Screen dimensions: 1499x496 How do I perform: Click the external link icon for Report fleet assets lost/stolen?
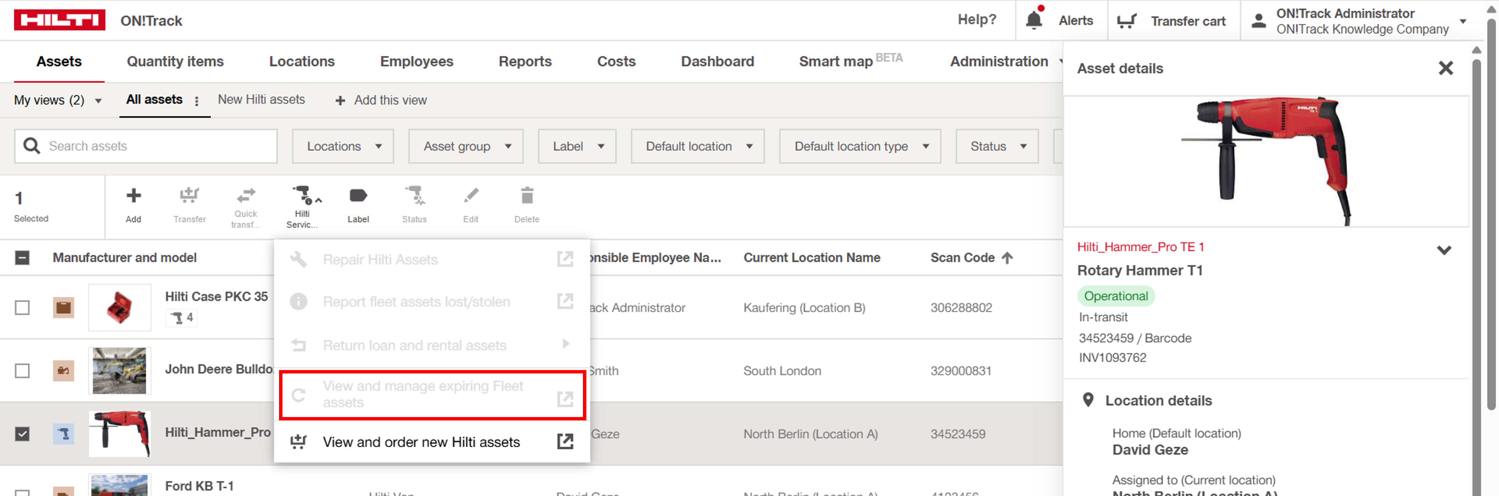pyautogui.click(x=565, y=301)
